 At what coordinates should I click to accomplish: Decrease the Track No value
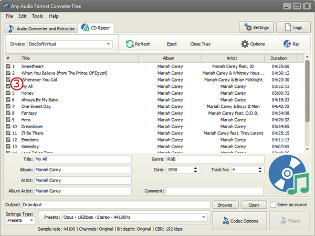[260, 171]
